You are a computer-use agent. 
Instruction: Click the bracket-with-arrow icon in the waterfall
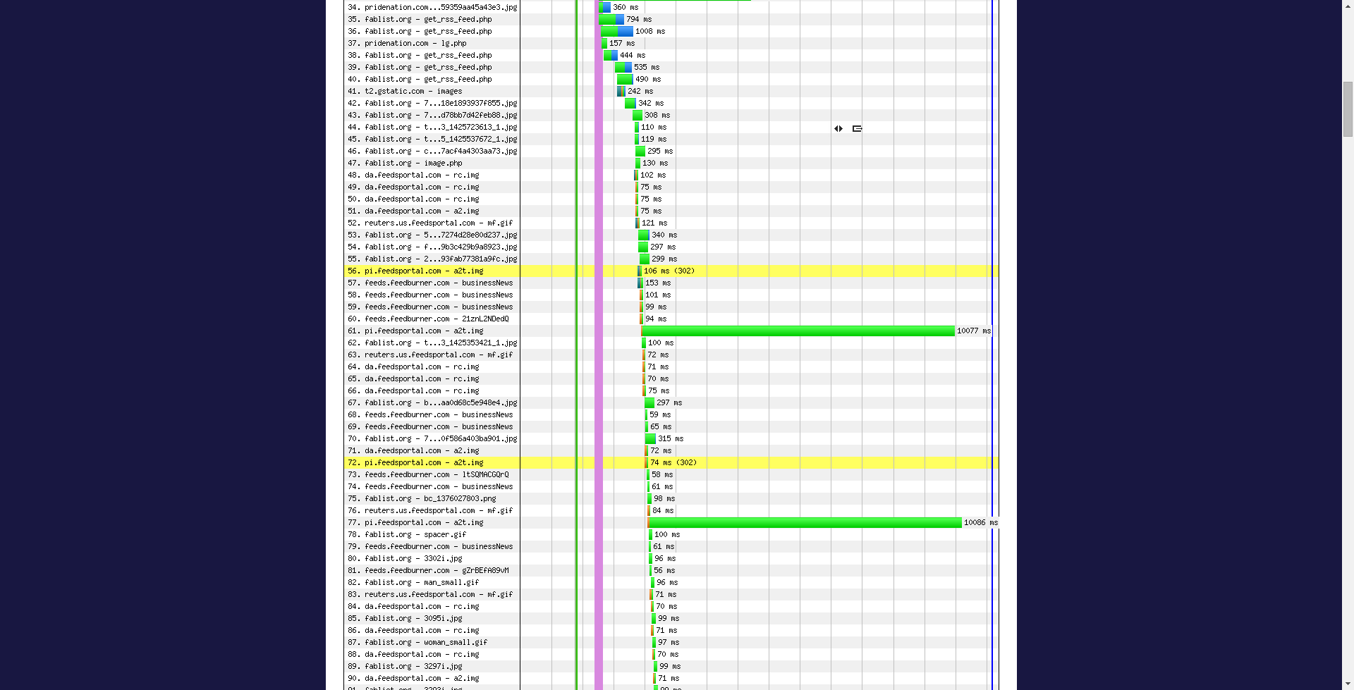click(857, 129)
